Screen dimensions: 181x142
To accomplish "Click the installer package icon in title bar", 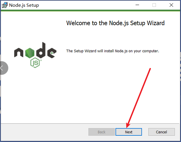I will tap(4, 5).
